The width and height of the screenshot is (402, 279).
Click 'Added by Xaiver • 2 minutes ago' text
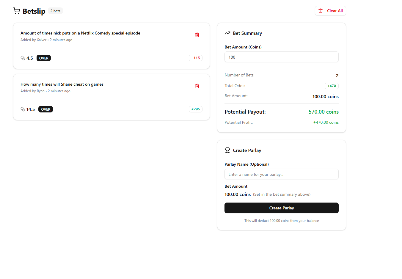(x=46, y=40)
